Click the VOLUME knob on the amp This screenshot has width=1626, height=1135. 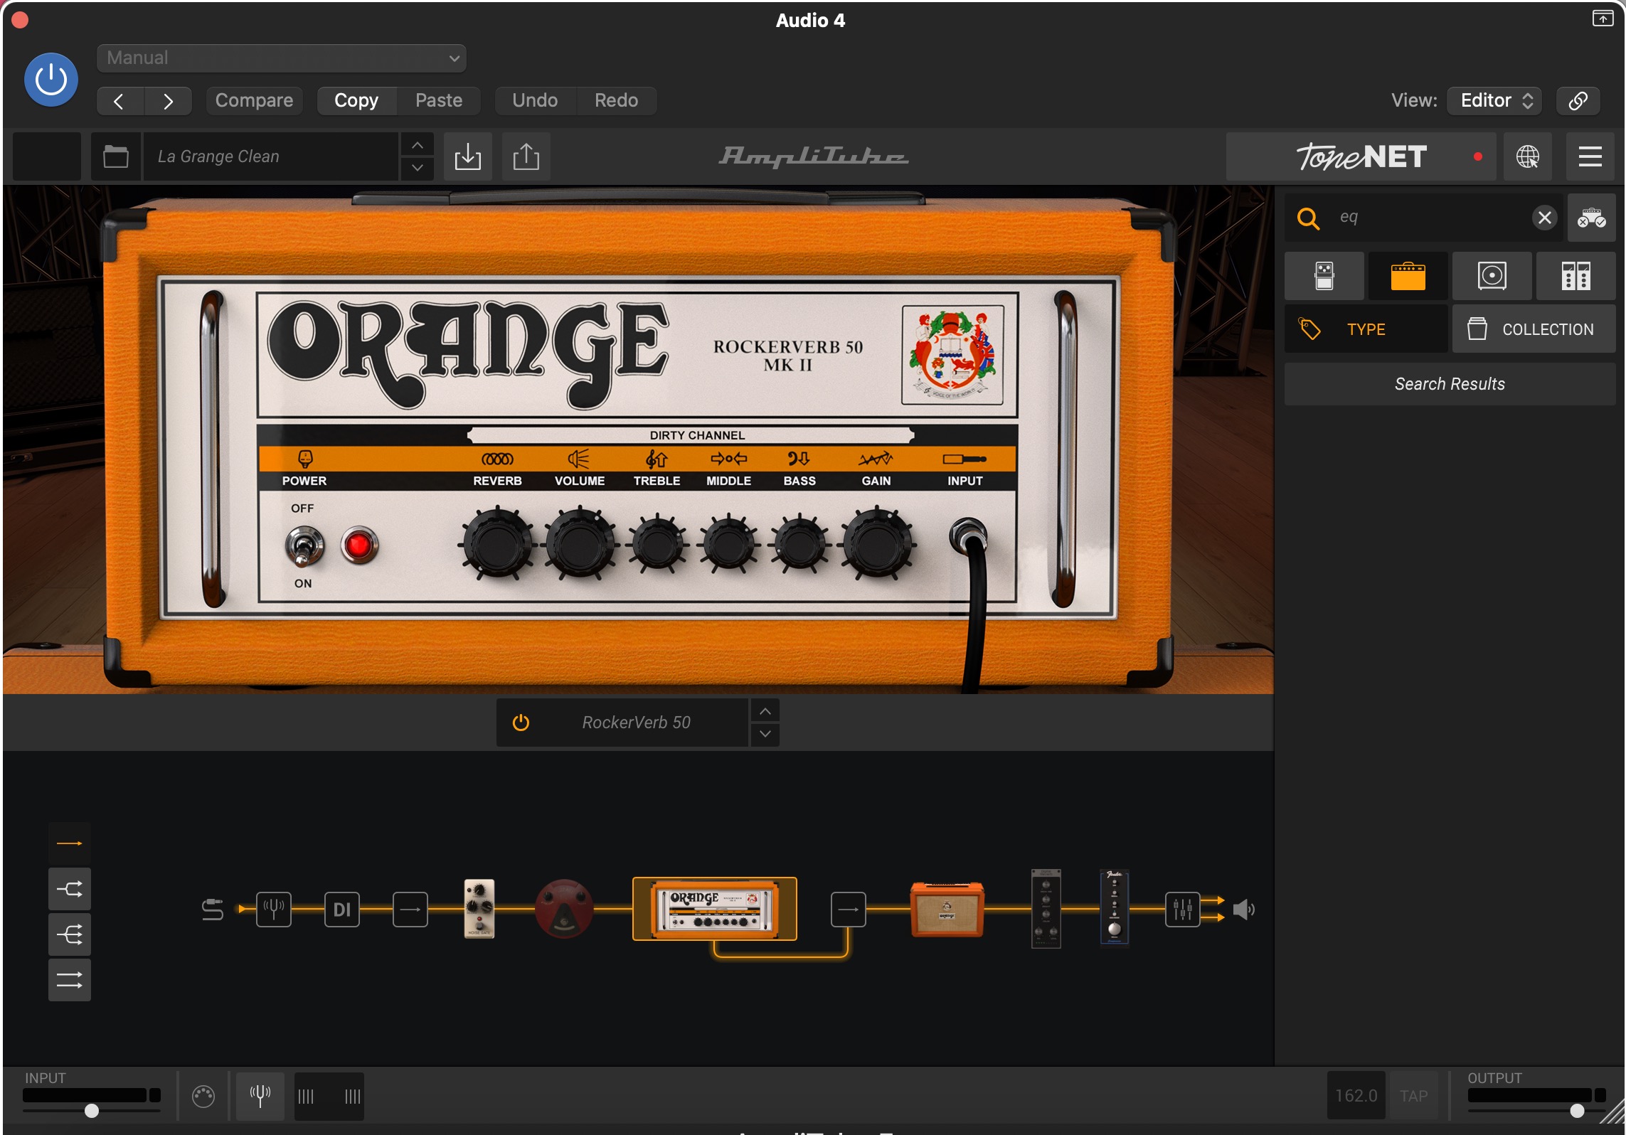(x=580, y=545)
